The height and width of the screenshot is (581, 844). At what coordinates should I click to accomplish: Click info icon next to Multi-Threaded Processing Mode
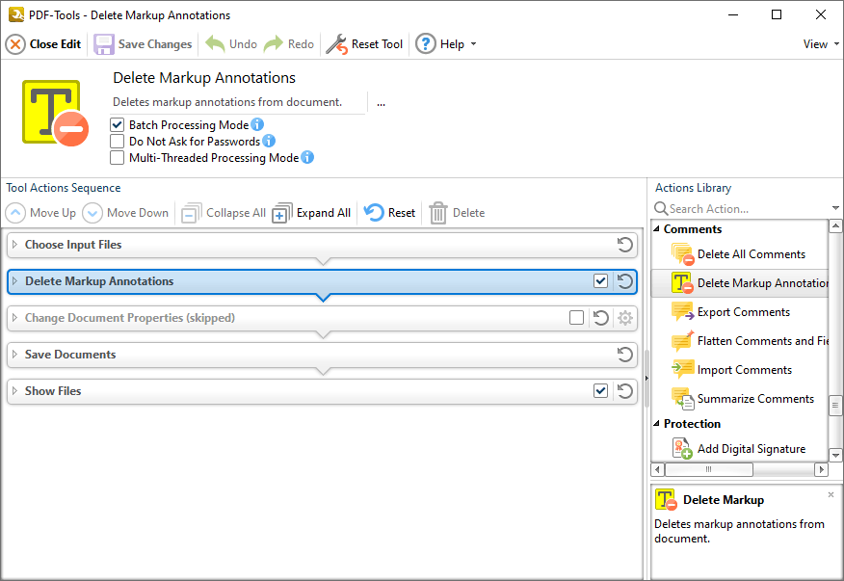pyautogui.click(x=307, y=157)
